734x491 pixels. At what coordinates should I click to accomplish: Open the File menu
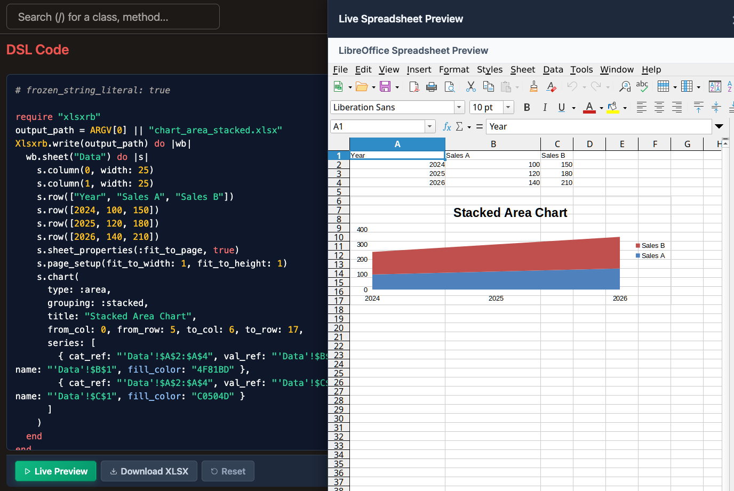tap(340, 69)
